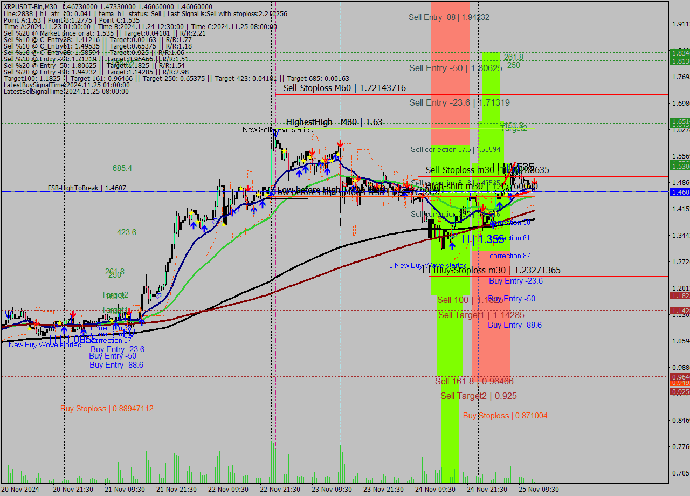
Task: Click the 20 Nov 2024 time axis label
Action: [20, 490]
